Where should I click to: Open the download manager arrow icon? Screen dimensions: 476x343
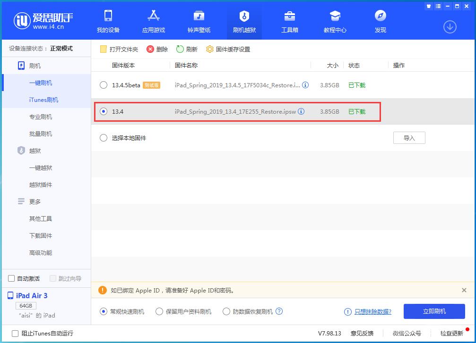[x=449, y=27]
